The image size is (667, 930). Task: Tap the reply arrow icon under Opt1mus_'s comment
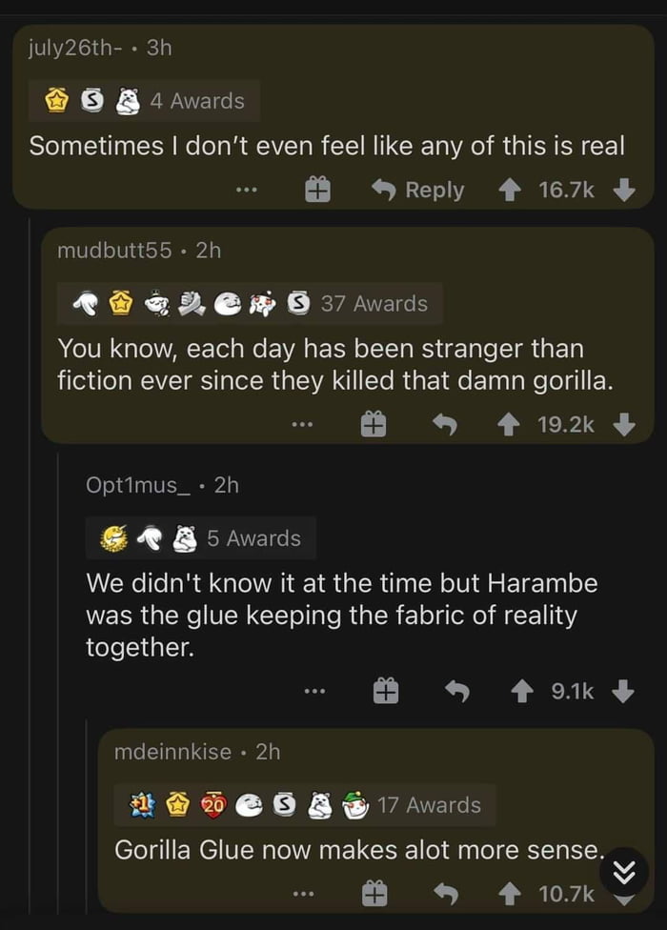(455, 691)
